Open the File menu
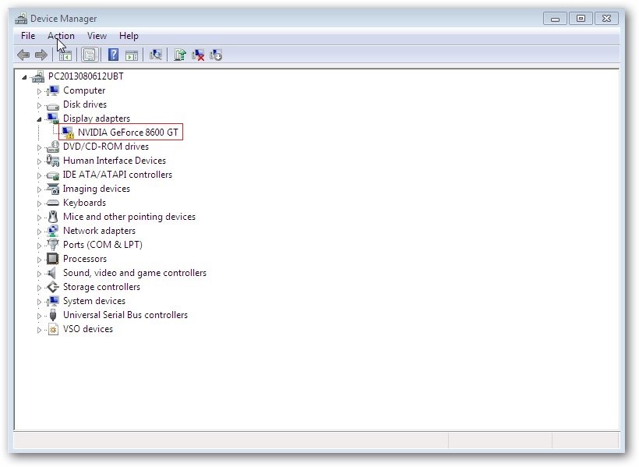 click(x=28, y=36)
